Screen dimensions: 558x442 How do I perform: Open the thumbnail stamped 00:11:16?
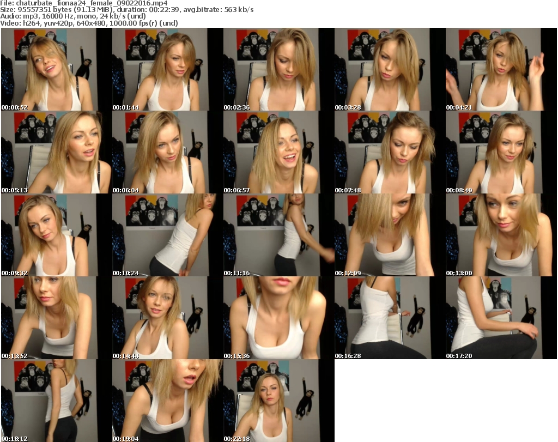pos(278,235)
